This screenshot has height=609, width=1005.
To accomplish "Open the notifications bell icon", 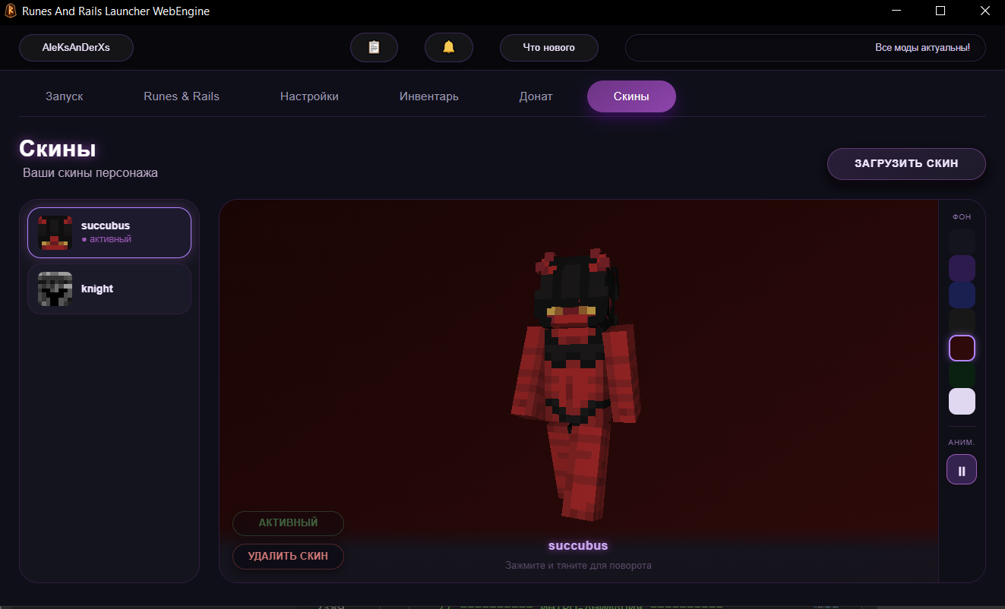I will pyautogui.click(x=449, y=47).
